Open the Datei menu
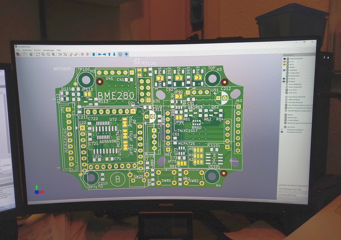Viewport: 341px width, 240px height. coord(18,50)
